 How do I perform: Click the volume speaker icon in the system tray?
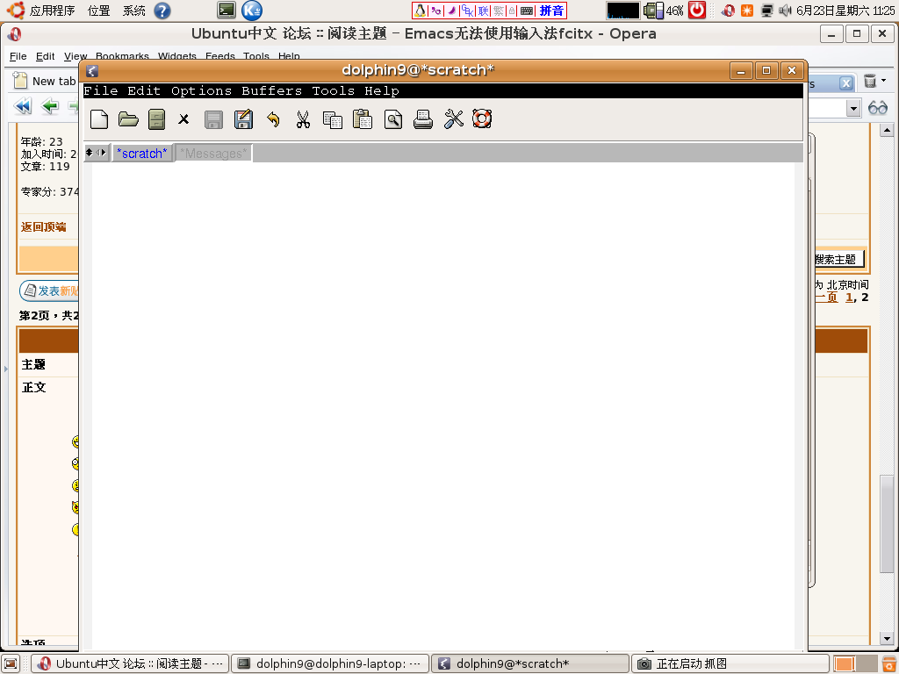(785, 11)
